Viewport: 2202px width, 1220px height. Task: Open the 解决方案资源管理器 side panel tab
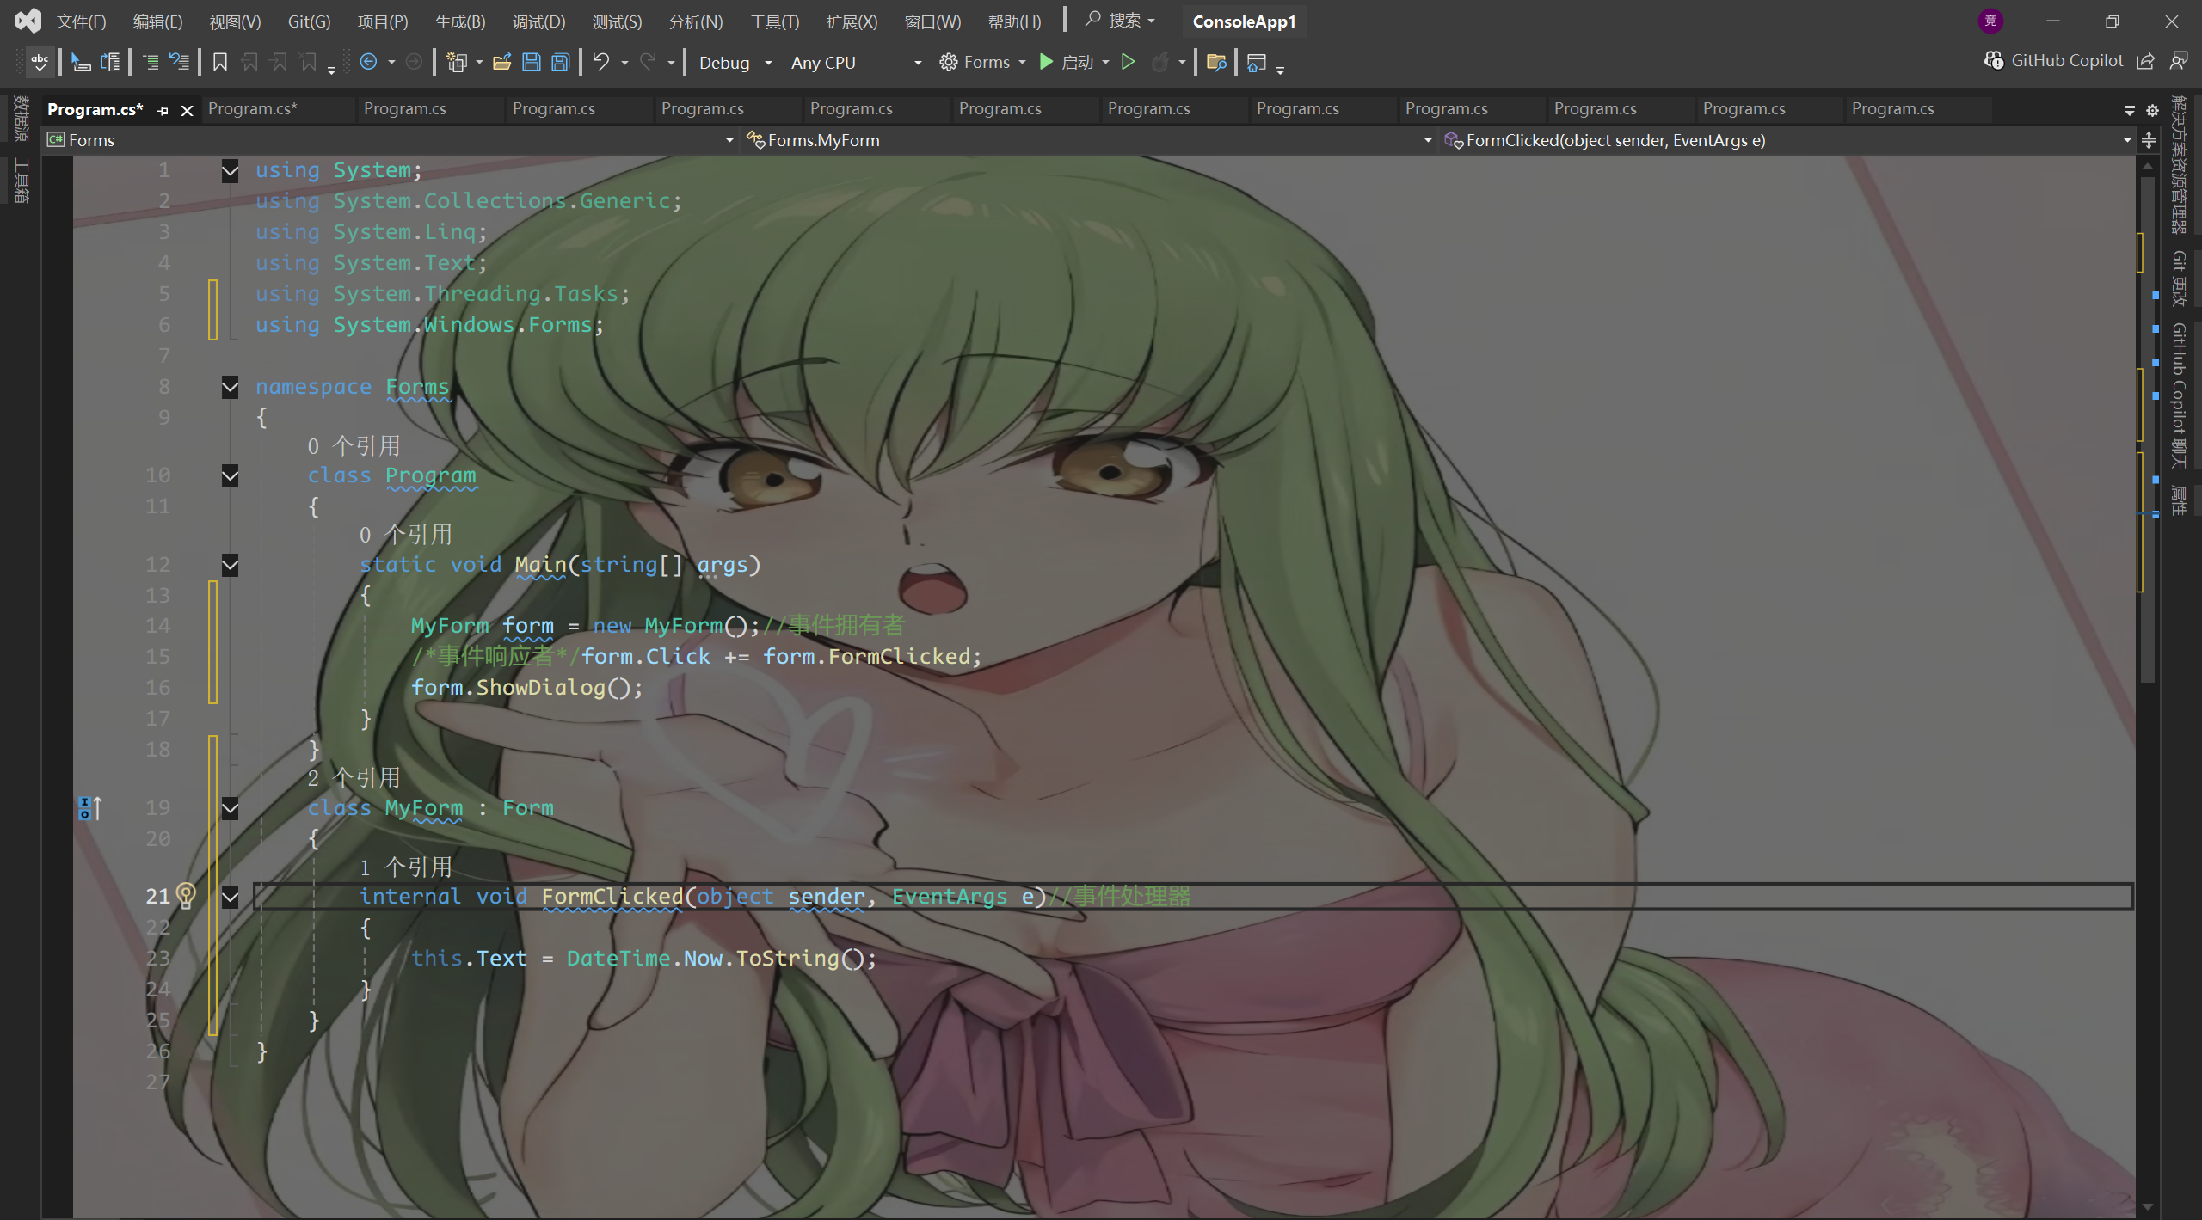pyautogui.click(x=2179, y=164)
